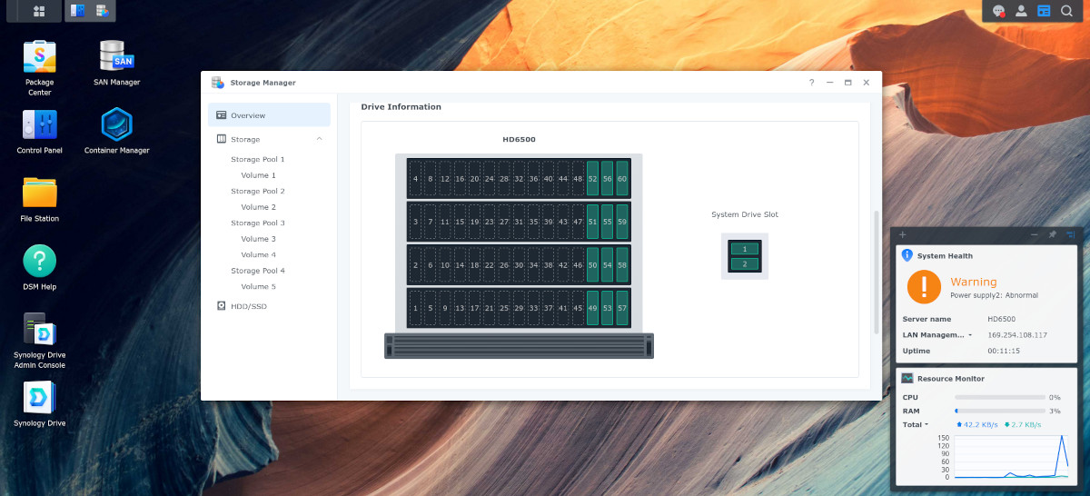Image resolution: width=1090 pixels, height=496 pixels.
Task: Click the RAM usage bar
Action: tap(999, 411)
